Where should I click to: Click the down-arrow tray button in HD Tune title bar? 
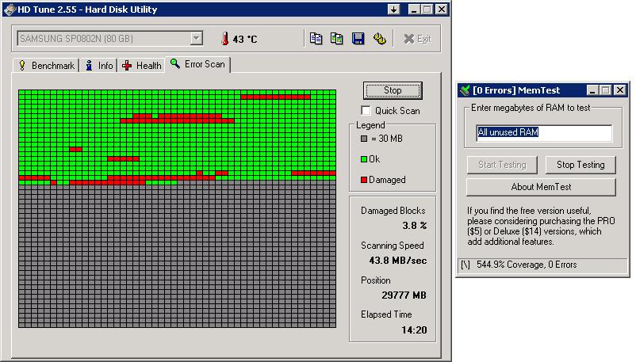point(393,10)
